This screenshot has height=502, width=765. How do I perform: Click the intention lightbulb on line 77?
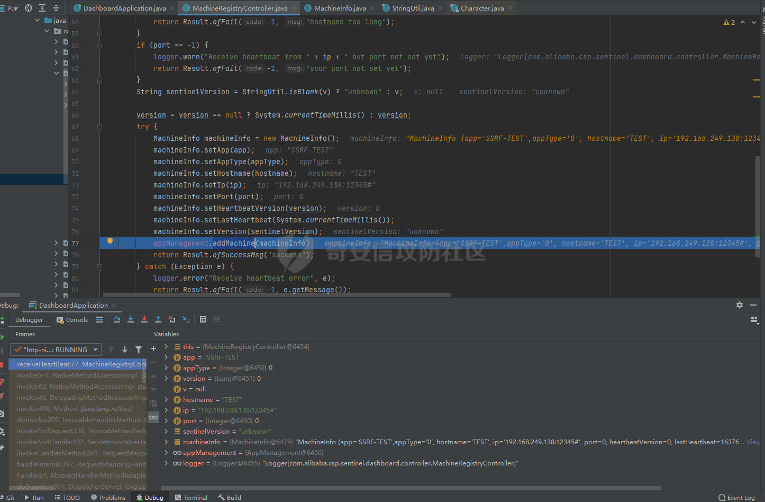[x=110, y=241]
